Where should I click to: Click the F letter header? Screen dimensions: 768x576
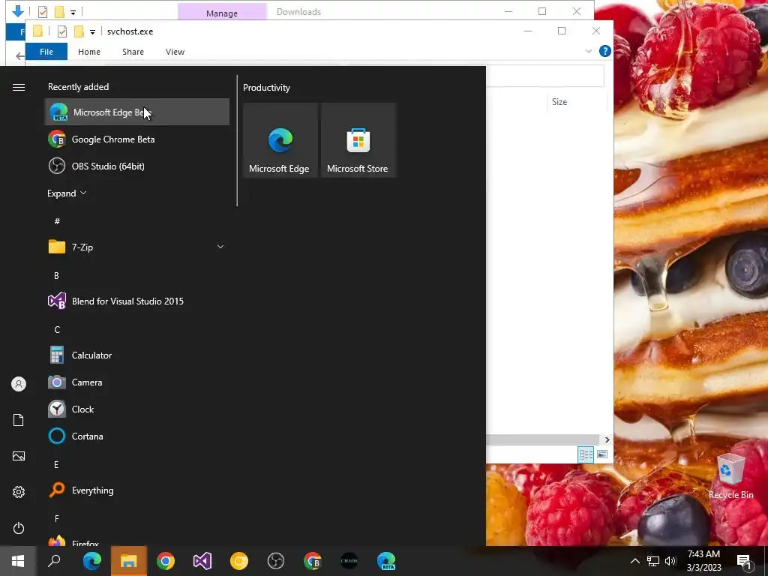click(57, 518)
